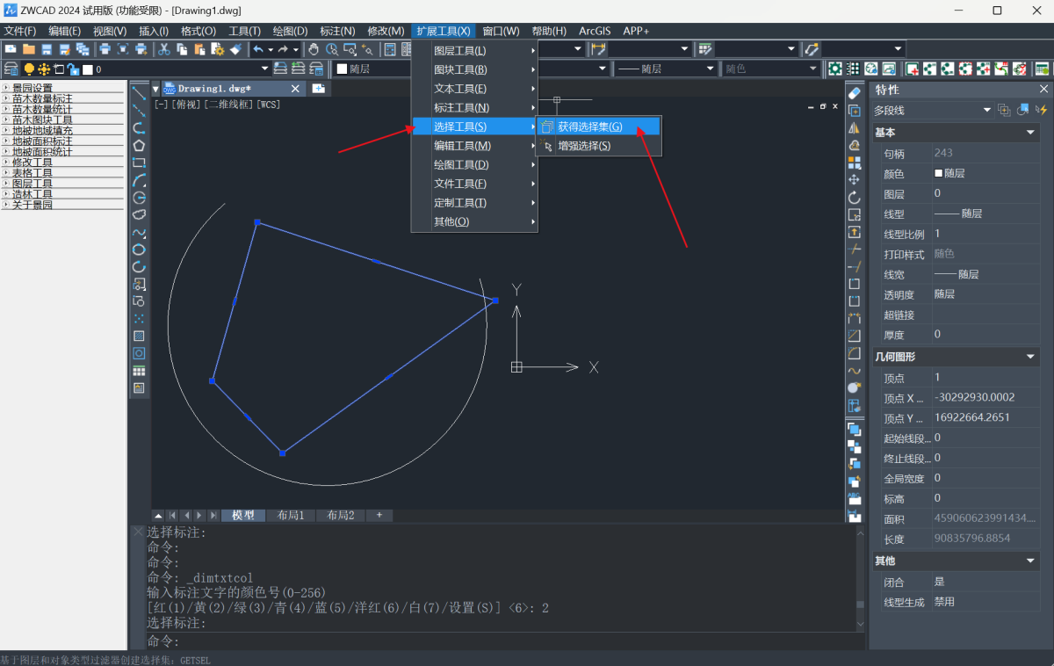Open the 景园设置 panel item
The image size is (1054, 666).
pos(62,88)
